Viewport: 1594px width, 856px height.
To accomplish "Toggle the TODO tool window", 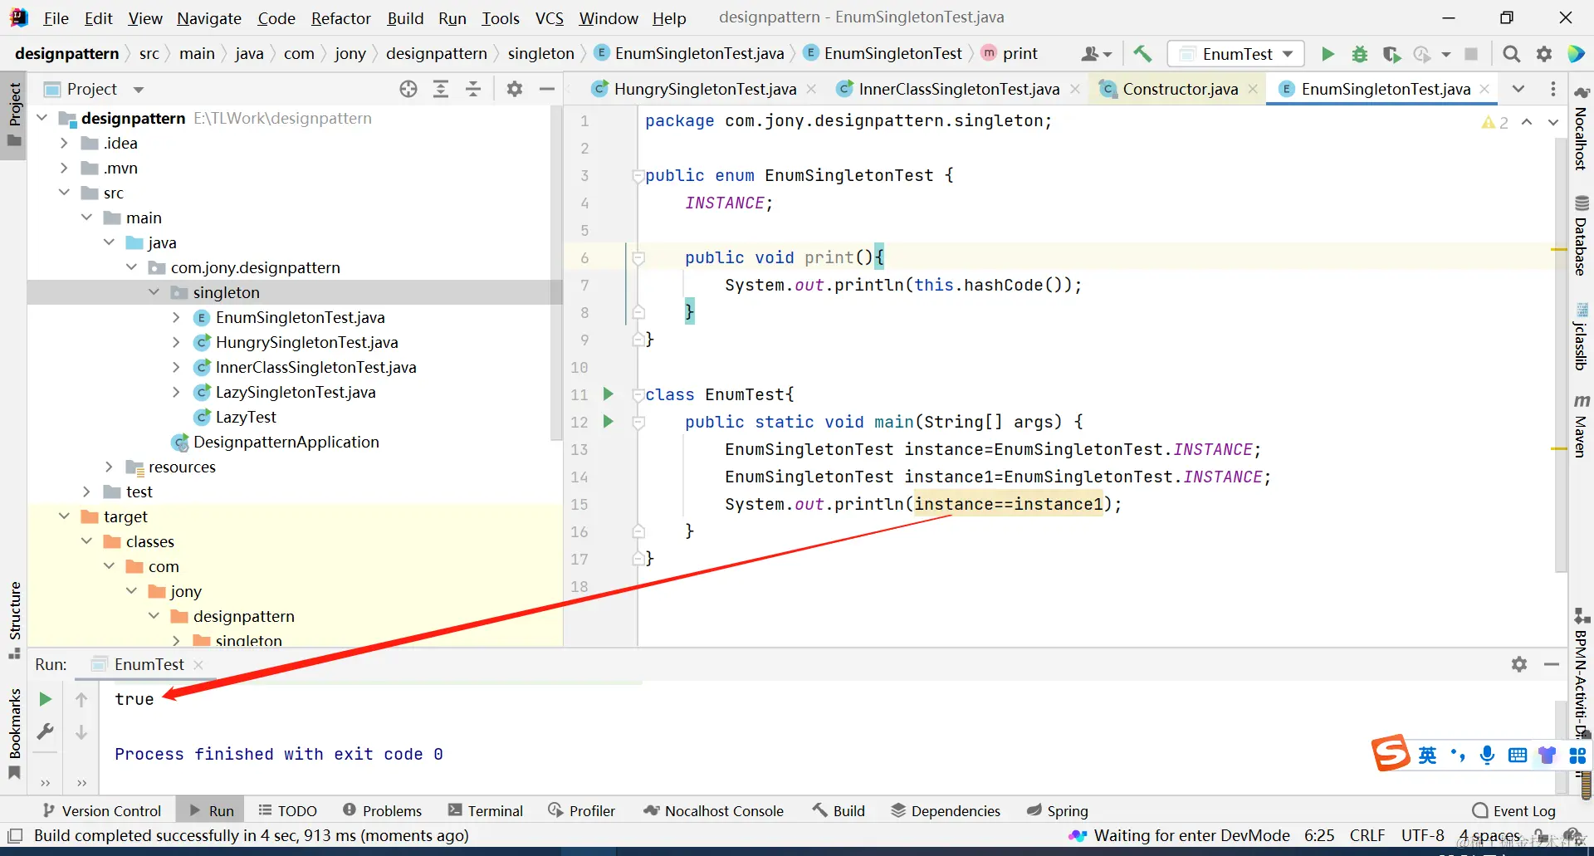I will click(288, 810).
